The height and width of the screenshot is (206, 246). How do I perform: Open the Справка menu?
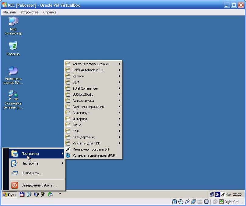point(50,12)
